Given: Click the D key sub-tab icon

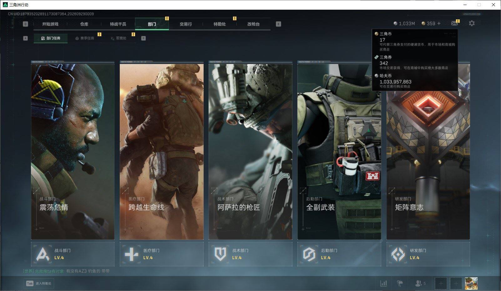Looking at the screenshot, I should tap(144, 38).
